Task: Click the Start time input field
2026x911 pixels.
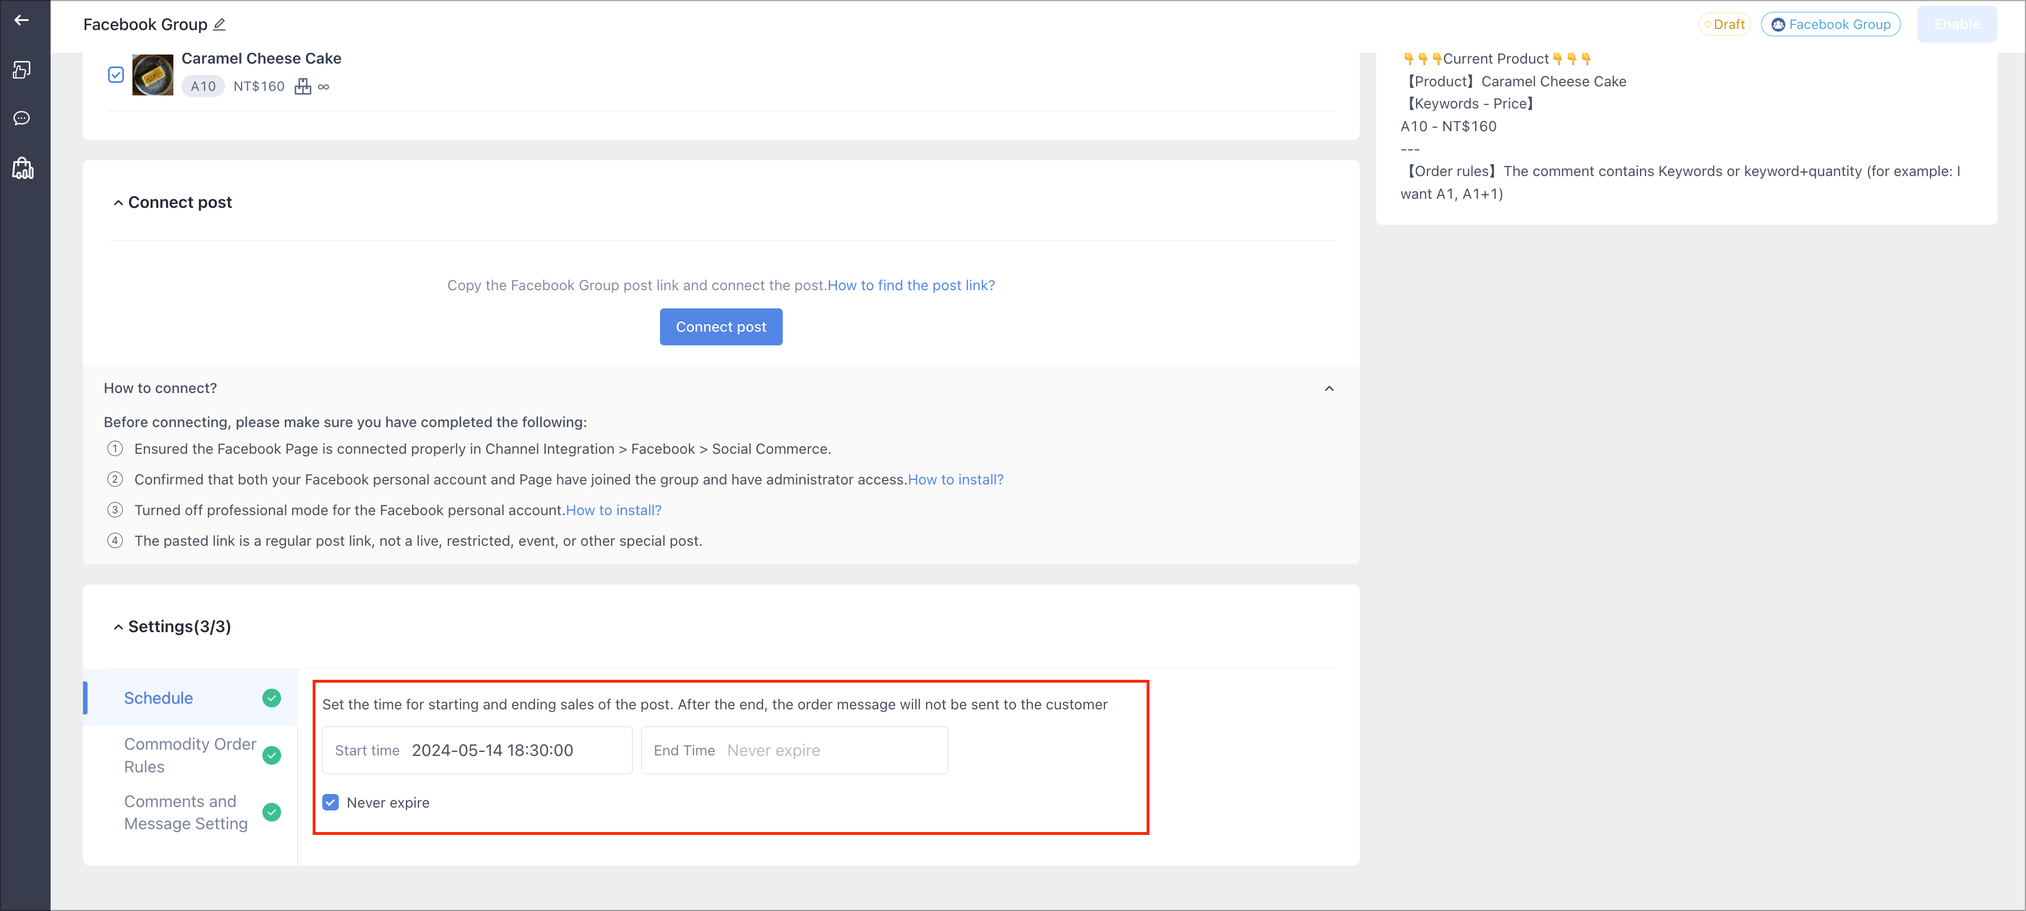Action: (x=476, y=751)
